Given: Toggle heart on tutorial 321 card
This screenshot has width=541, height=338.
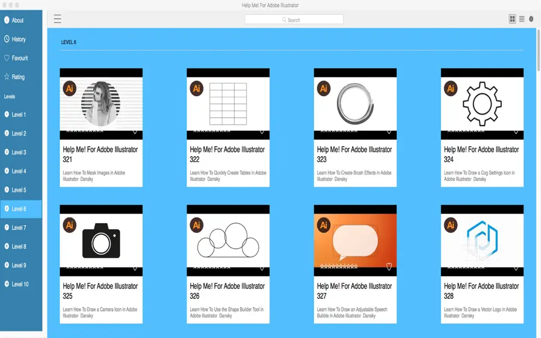Looking at the screenshot, I should (x=135, y=132).
